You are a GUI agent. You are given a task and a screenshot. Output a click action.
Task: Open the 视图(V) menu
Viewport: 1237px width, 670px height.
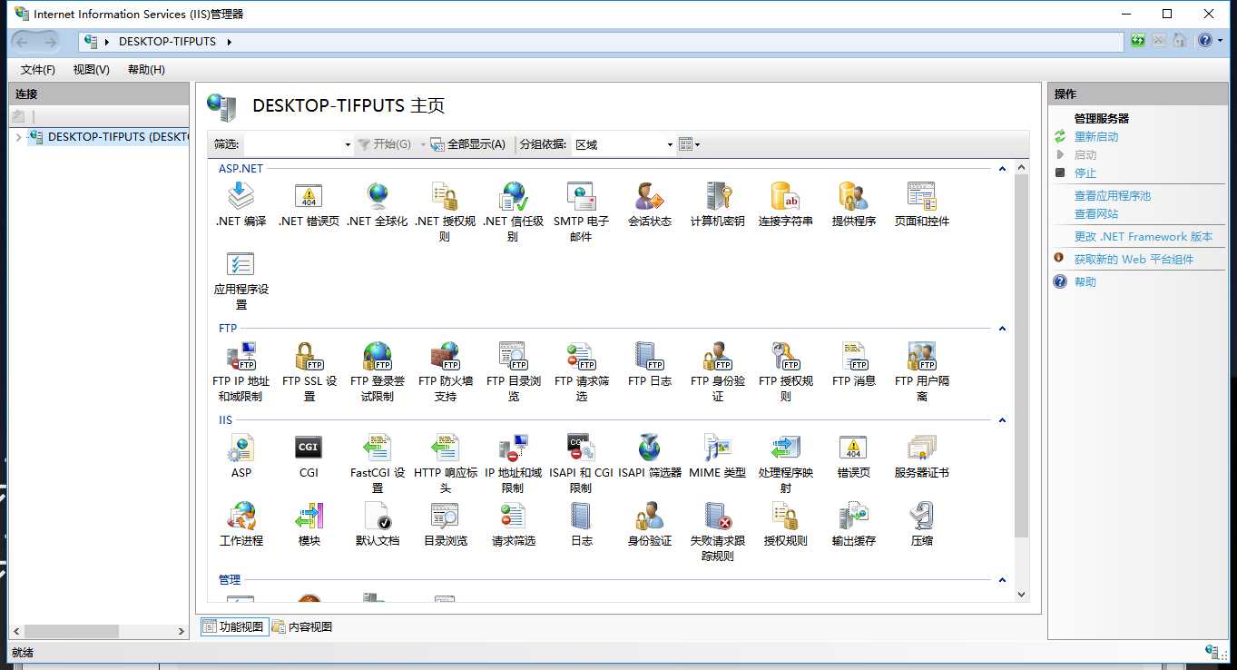[92, 70]
